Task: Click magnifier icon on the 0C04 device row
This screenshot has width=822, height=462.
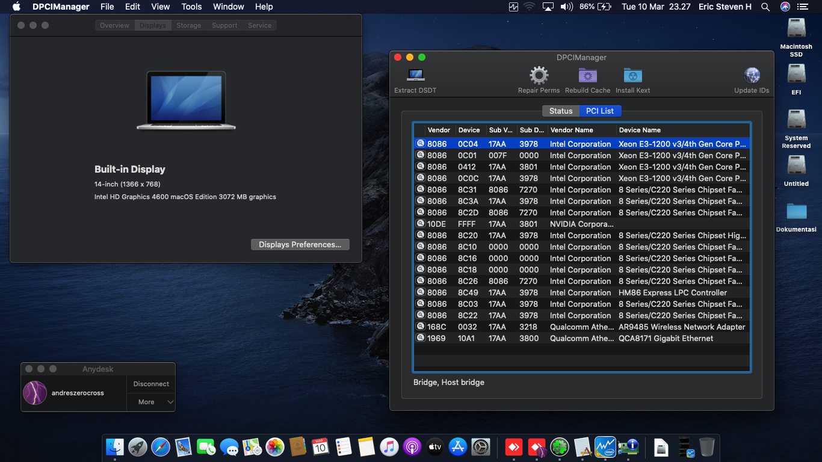Action: (x=421, y=144)
